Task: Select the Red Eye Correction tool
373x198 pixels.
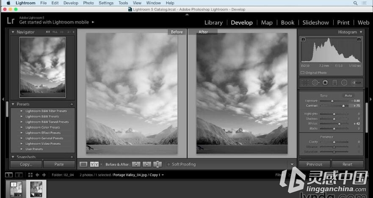Action: 325,82
